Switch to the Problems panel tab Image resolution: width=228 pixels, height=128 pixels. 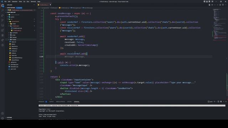pyautogui.click(x=41, y=102)
